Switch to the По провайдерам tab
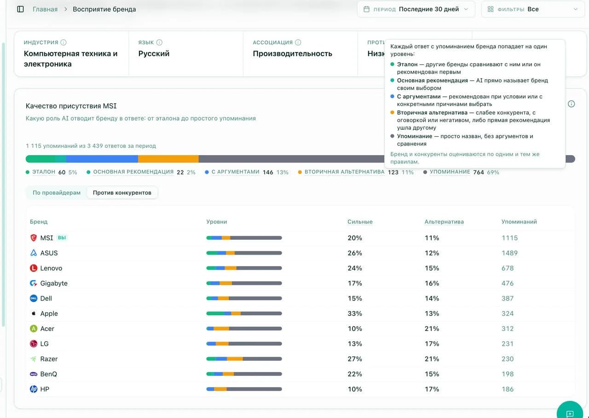 57,192
